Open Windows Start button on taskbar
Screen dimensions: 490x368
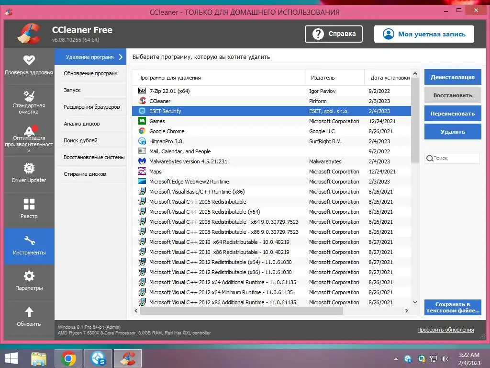click(11, 358)
